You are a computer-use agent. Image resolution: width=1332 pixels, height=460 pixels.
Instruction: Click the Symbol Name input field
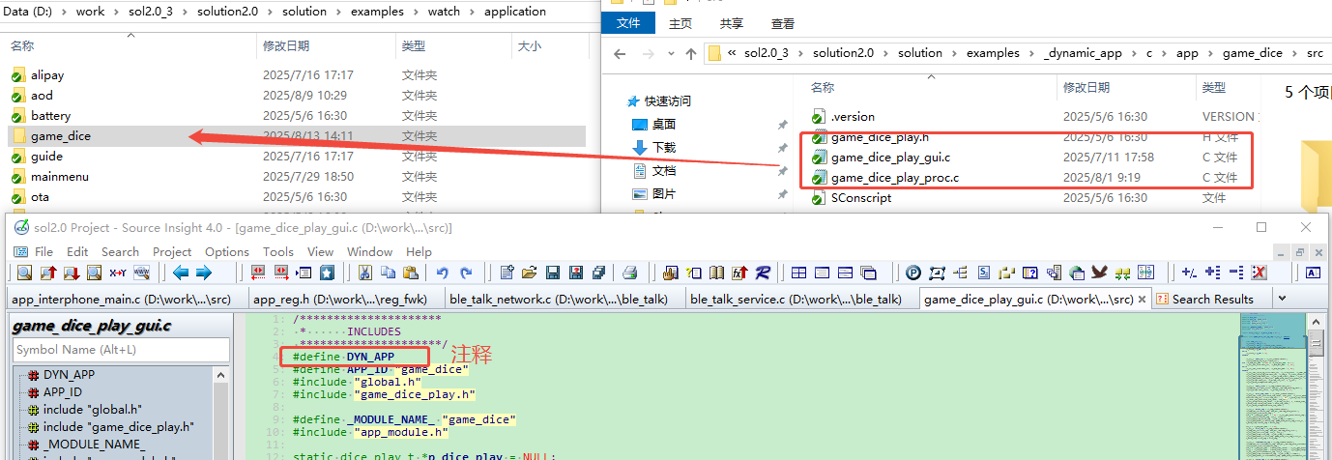click(121, 350)
